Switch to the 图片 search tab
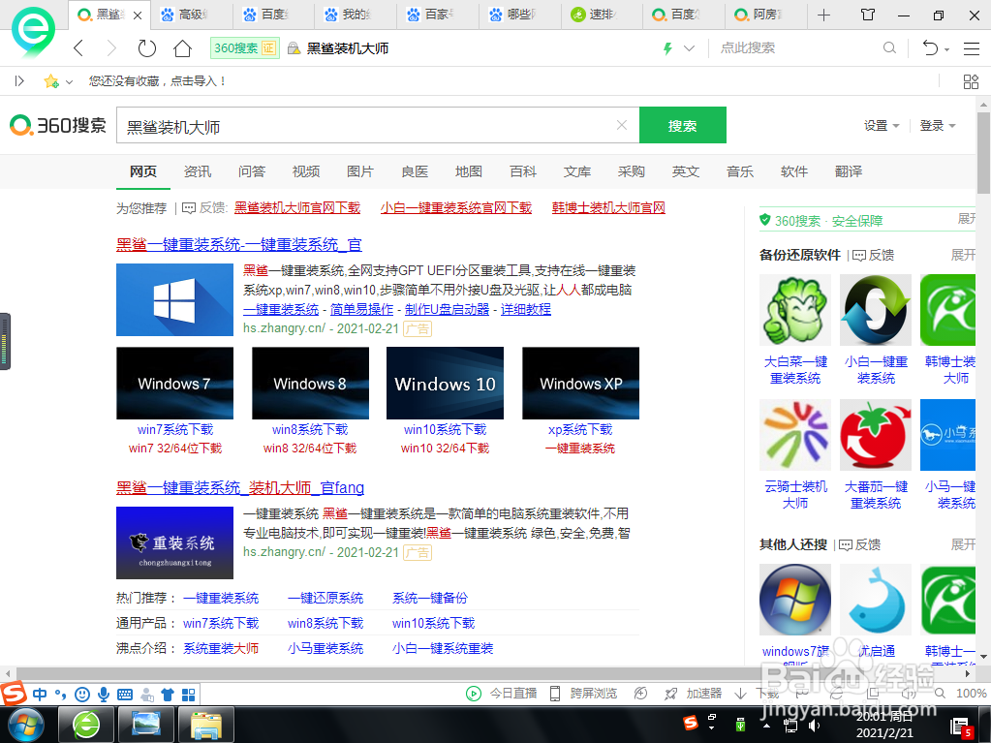The width and height of the screenshot is (991, 743). (x=360, y=171)
